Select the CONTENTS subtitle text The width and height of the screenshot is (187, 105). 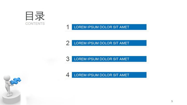tap(35, 24)
